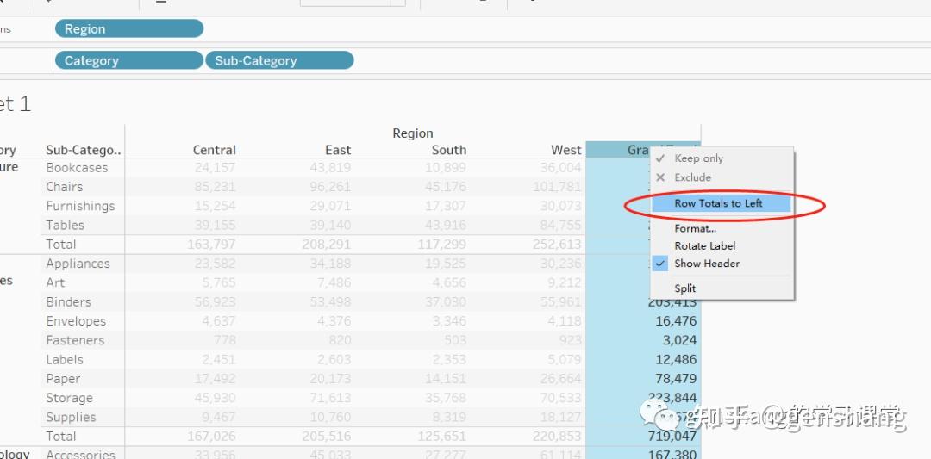Toggle the Show Header checkmark
931x459 pixels.
[x=660, y=264]
